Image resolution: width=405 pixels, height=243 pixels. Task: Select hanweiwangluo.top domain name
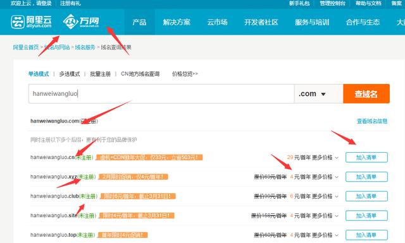pyautogui.click(x=53, y=235)
